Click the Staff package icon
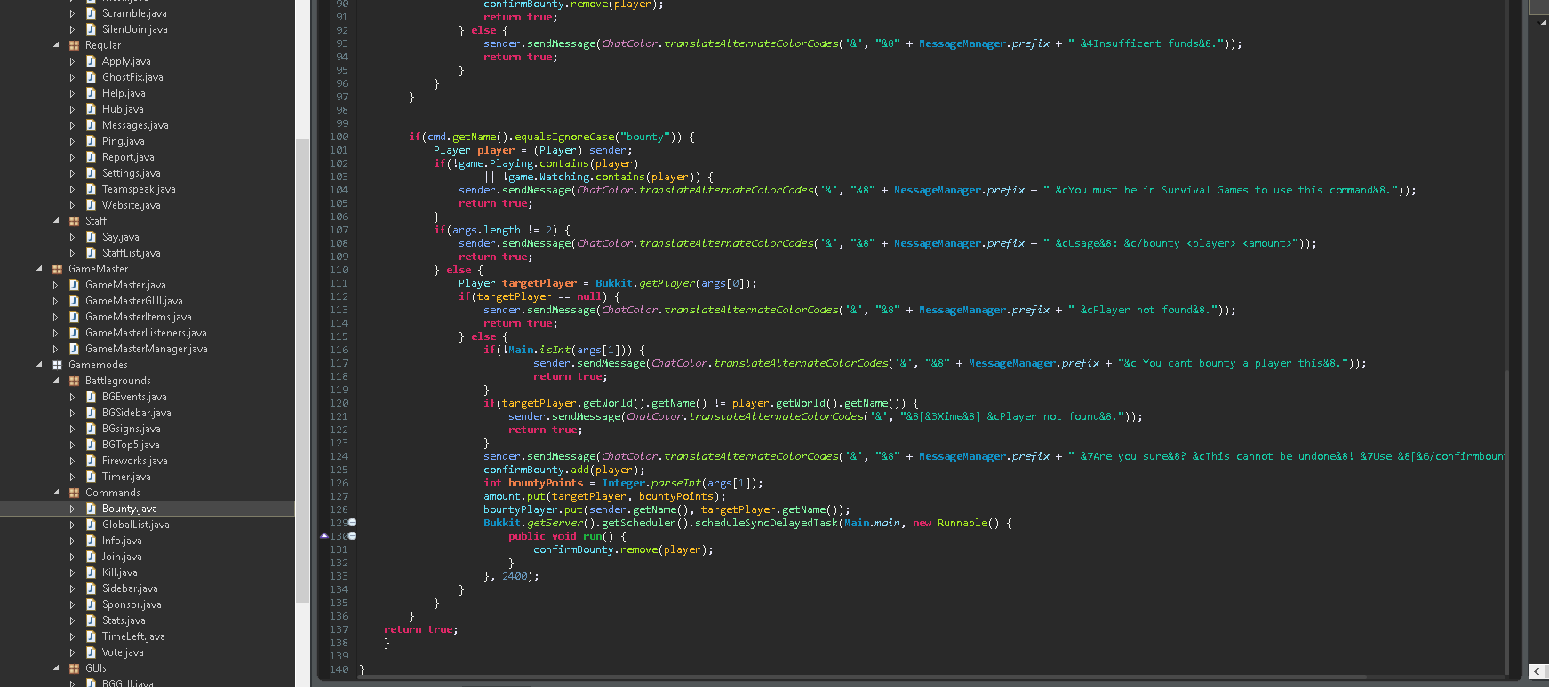The image size is (1549, 687). click(x=74, y=221)
